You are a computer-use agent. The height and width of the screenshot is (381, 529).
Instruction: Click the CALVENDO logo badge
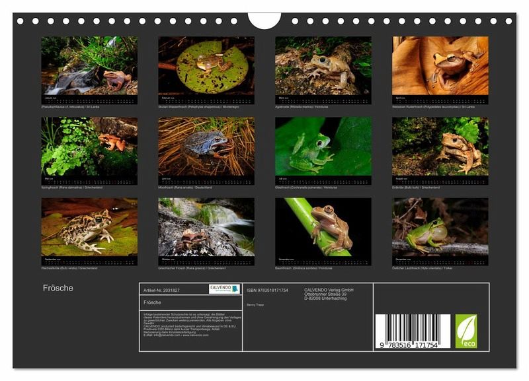coord(224,289)
